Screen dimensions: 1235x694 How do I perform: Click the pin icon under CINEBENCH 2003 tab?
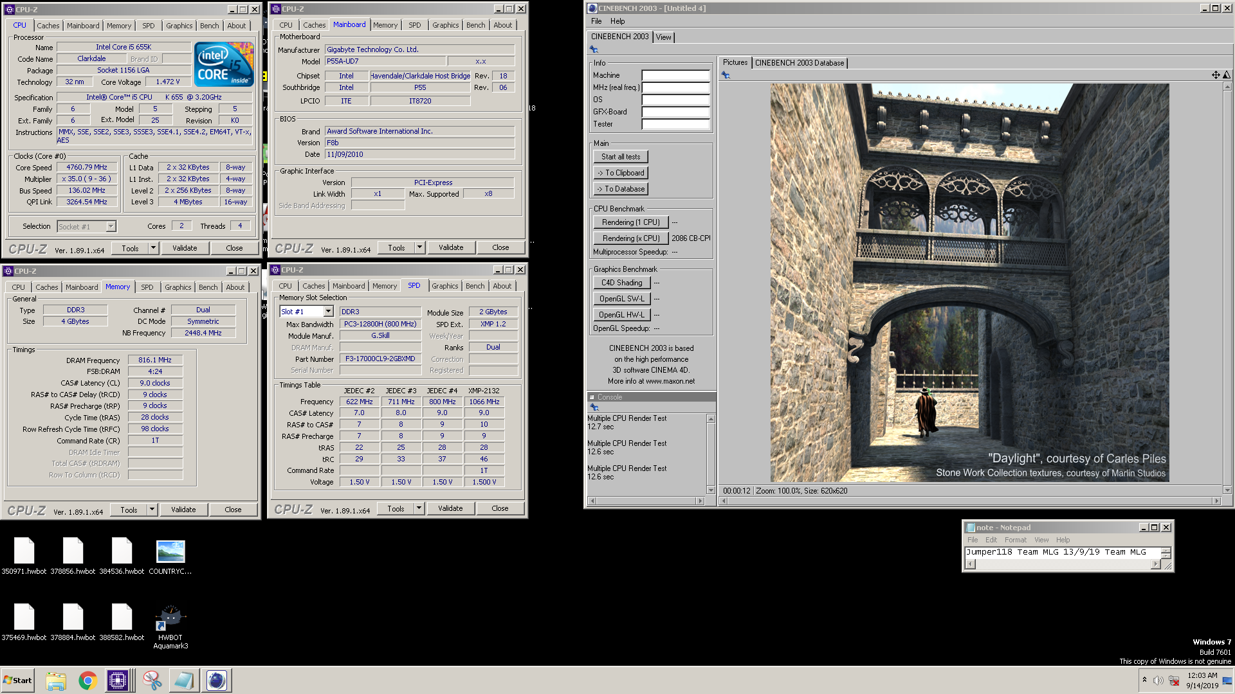point(594,49)
